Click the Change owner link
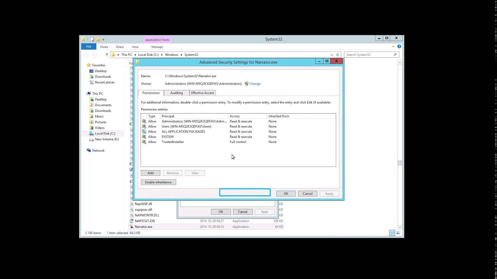The height and width of the screenshot is (279, 497). [x=255, y=84]
